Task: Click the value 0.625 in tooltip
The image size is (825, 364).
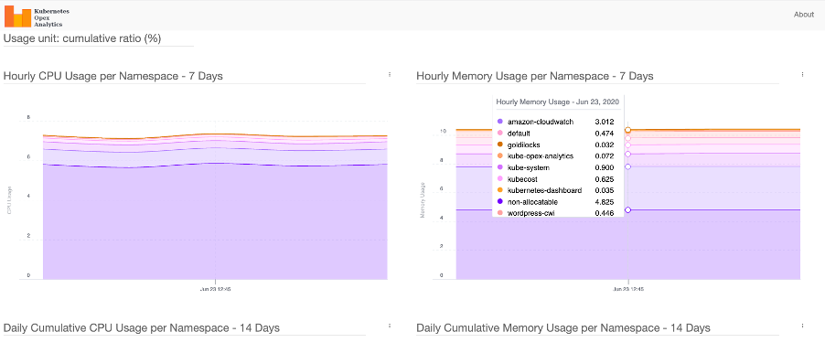Action: click(604, 179)
